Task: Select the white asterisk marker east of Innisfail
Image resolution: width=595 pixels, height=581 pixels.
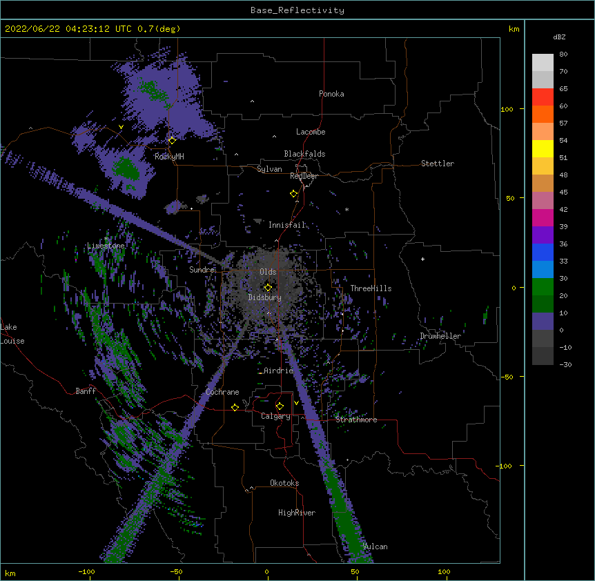Action: 347,210
